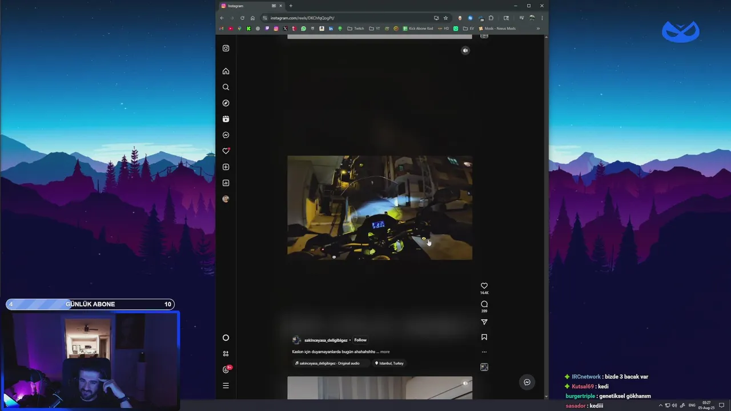Image resolution: width=731 pixels, height=411 pixels.
Task: Open the X bookmark icon
Action: (x=285, y=29)
